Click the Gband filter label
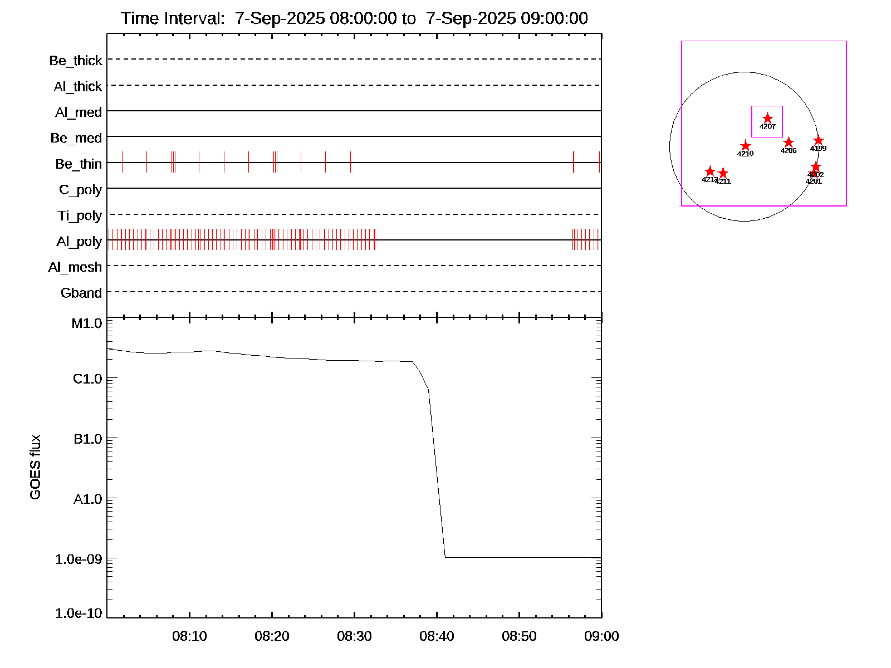 tap(81, 293)
